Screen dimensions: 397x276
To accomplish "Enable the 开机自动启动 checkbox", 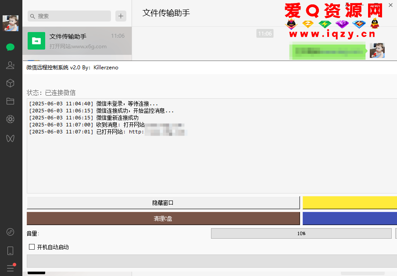I will click(32, 247).
